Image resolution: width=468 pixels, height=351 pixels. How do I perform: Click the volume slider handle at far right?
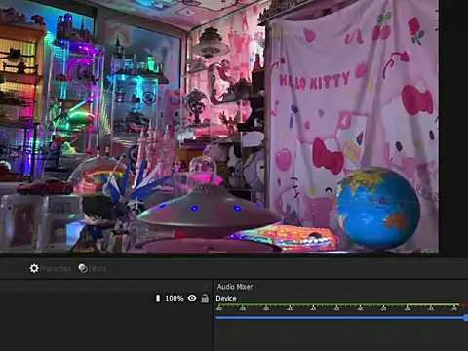tap(466, 318)
